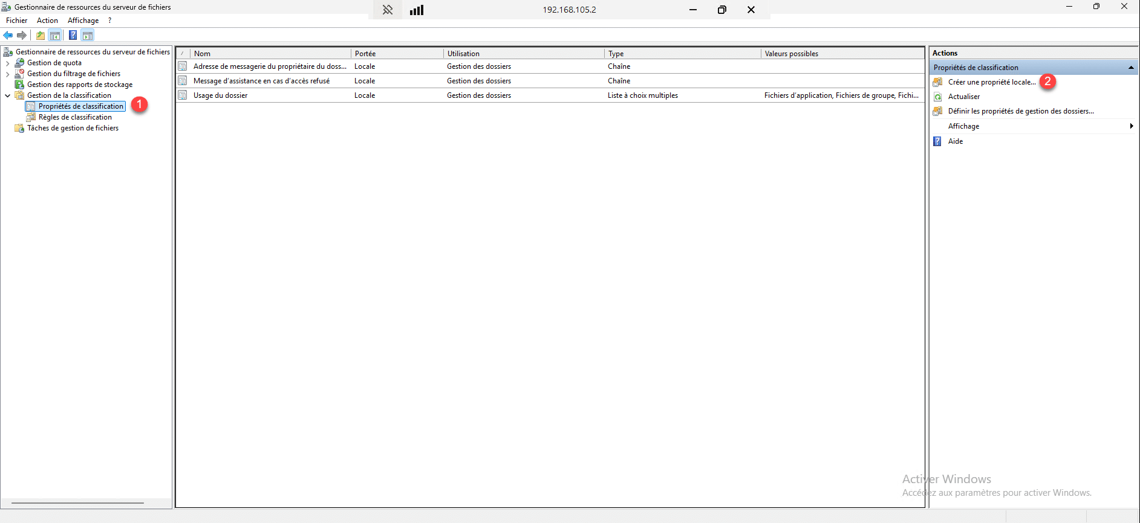This screenshot has width=1140, height=523.
Task: Click the Actualiser action link
Action: point(964,97)
